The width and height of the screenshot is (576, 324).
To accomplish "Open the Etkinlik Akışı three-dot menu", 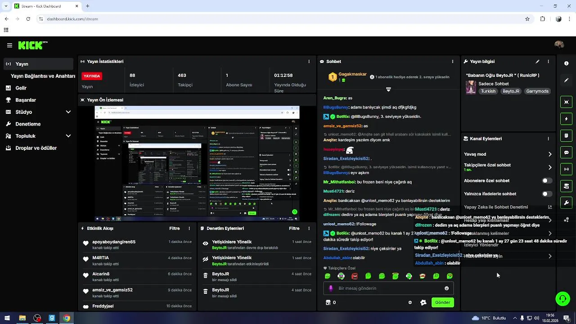I will coord(189,229).
